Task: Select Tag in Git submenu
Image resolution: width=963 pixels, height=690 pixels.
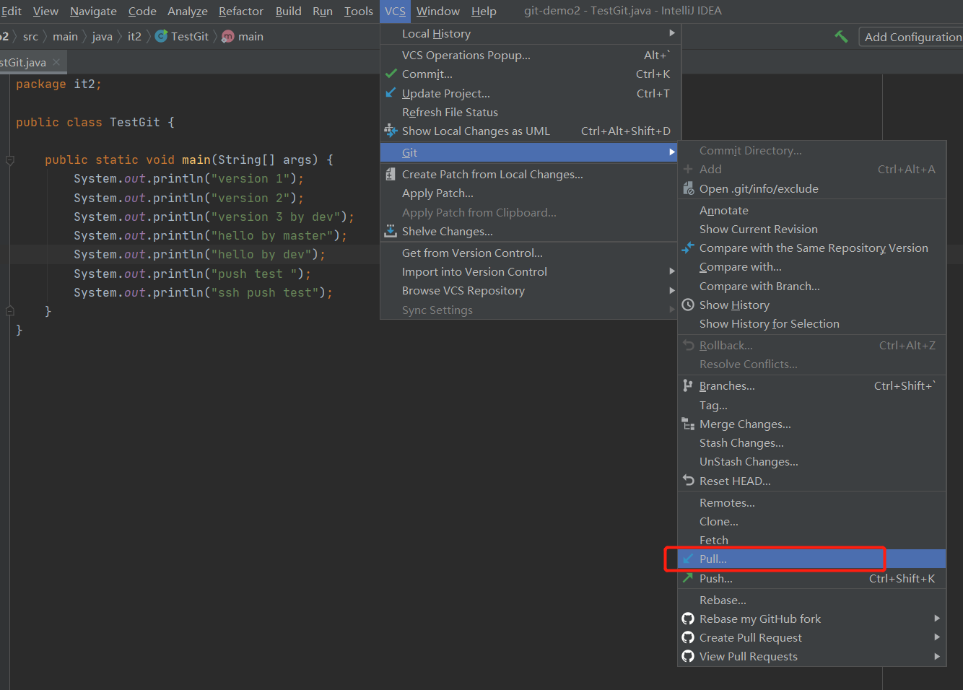Action: (x=812, y=405)
